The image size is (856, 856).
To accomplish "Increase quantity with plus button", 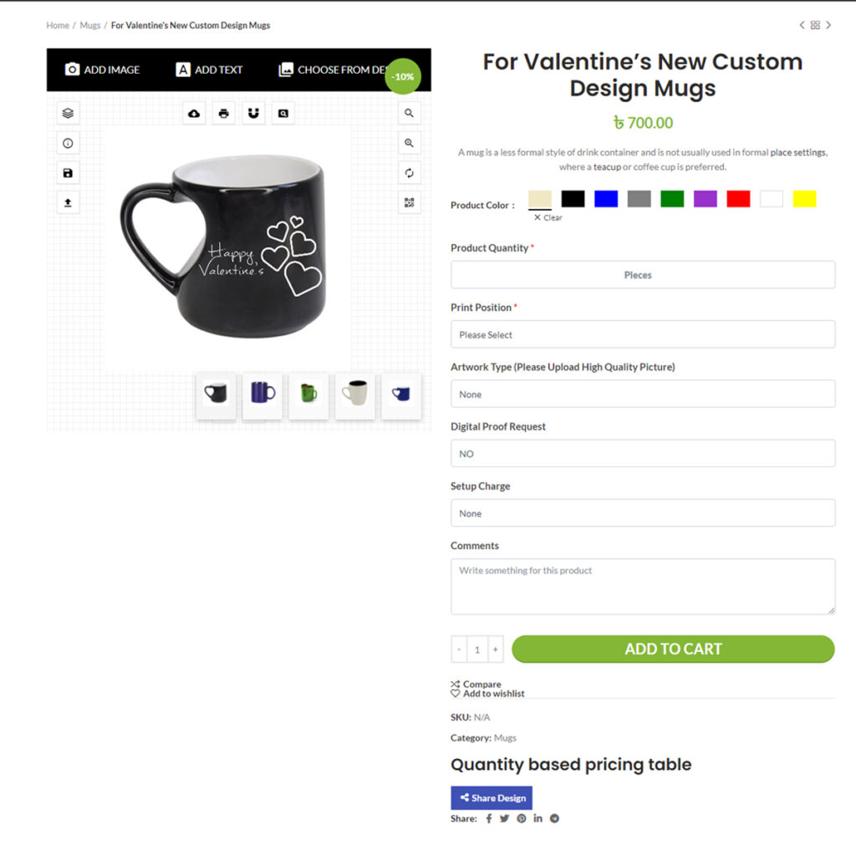I will click(495, 650).
